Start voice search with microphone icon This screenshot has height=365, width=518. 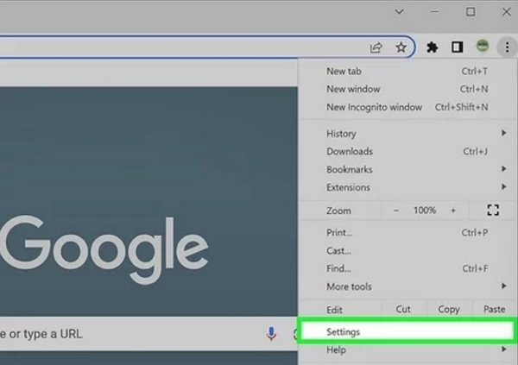pyautogui.click(x=272, y=333)
